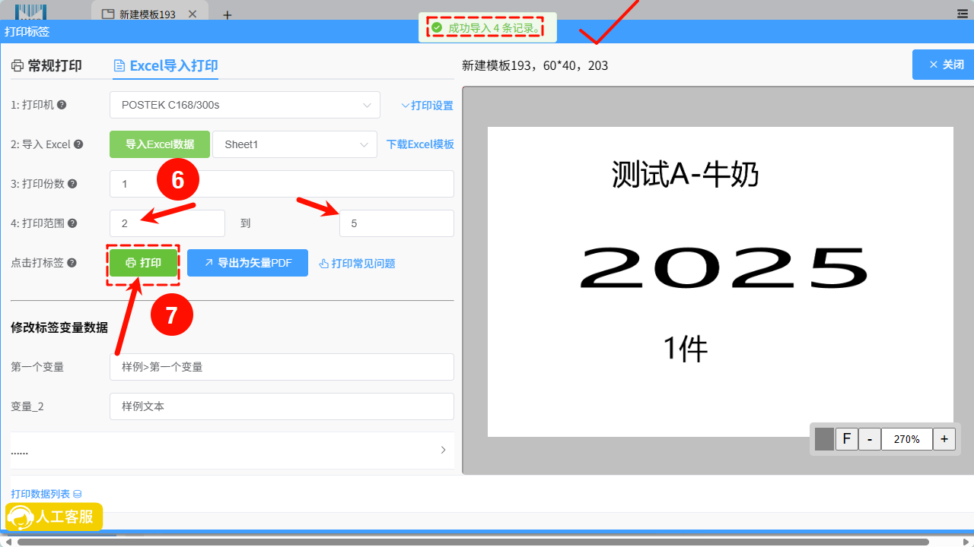Click 导出为矢量PDF button
This screenshot has width=974, height=547.
(247, 263)
